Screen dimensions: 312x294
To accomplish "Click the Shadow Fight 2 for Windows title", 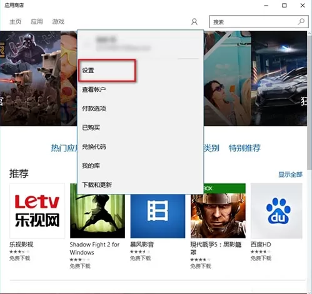I will (x=94, y=248).
